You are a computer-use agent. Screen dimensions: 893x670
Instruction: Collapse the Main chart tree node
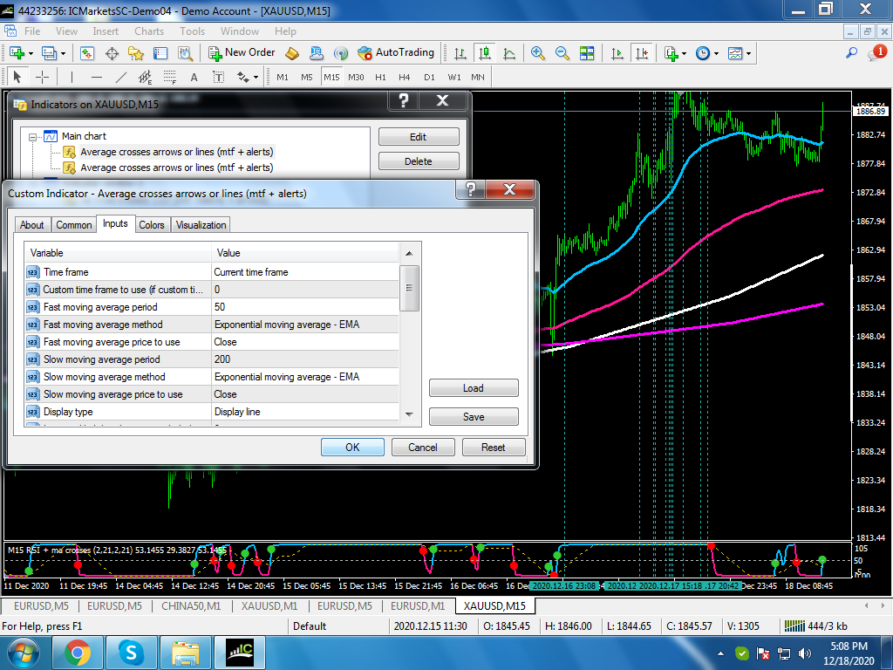click(33, 137)
